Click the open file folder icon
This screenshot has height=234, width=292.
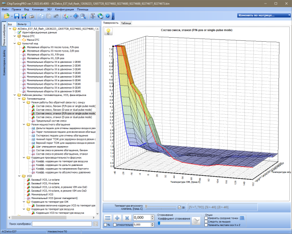(7, 16)
